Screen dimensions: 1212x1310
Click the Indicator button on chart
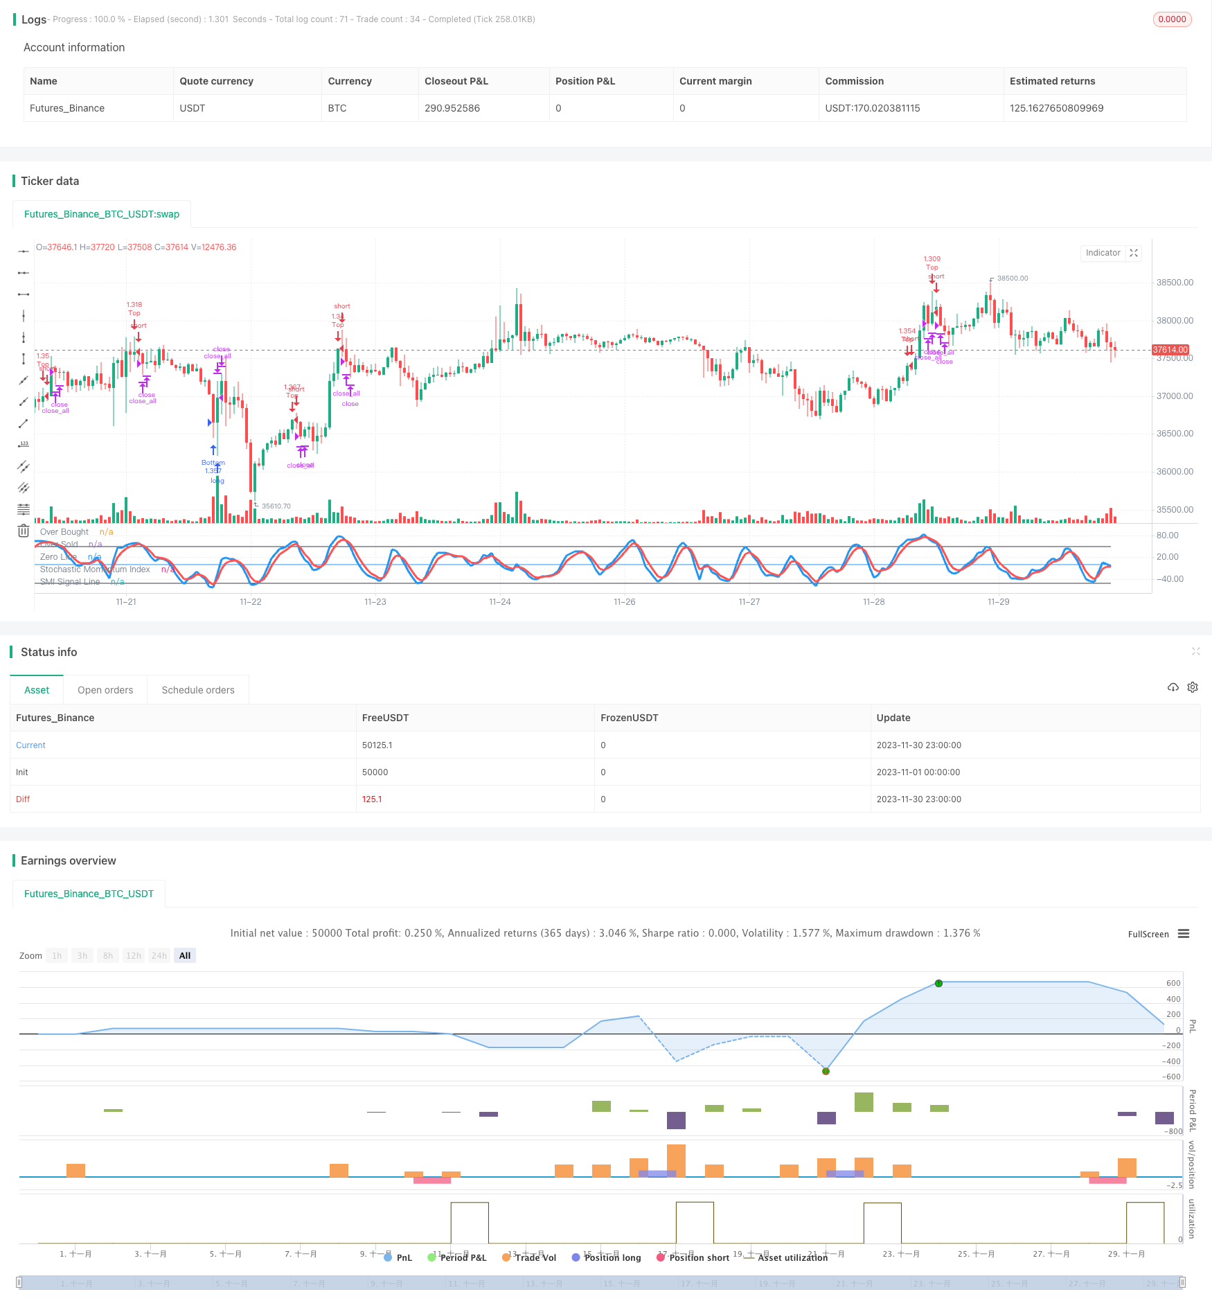point(1103,253)
